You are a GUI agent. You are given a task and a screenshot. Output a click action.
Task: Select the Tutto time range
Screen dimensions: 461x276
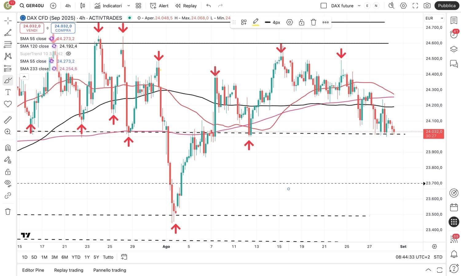coord(108,257)
